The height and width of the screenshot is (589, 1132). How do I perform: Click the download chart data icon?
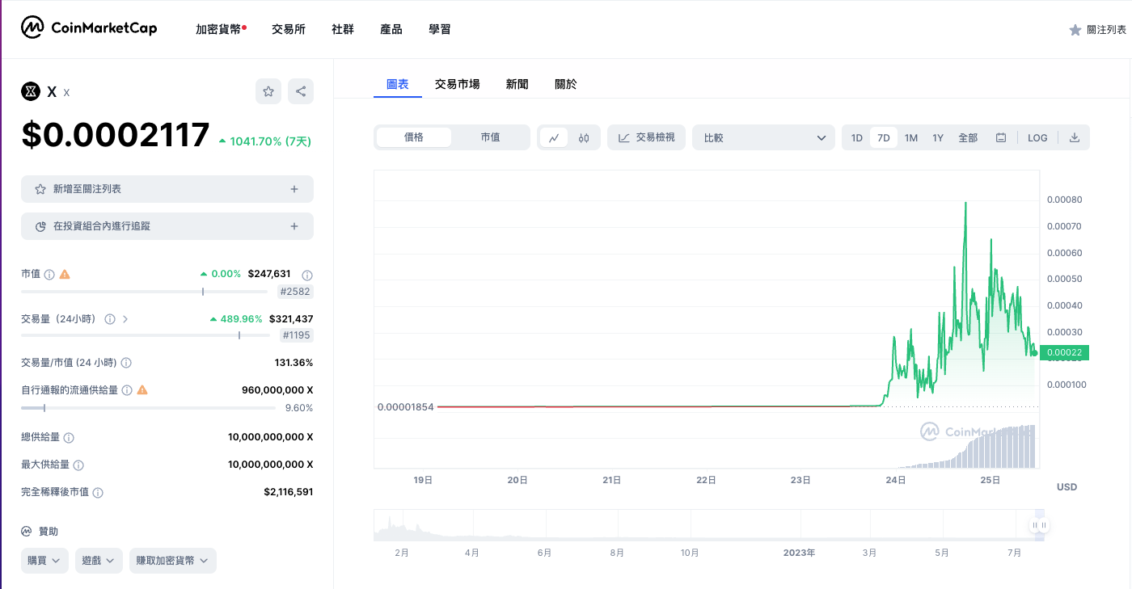click(1075, 137)
